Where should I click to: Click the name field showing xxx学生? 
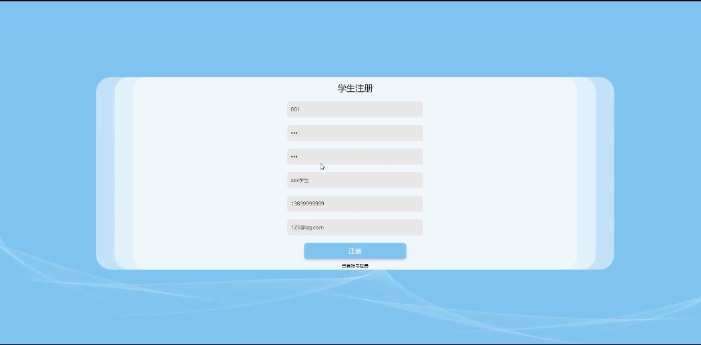355,180
